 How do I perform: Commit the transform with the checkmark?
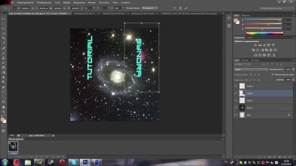[x=186, y=8]
